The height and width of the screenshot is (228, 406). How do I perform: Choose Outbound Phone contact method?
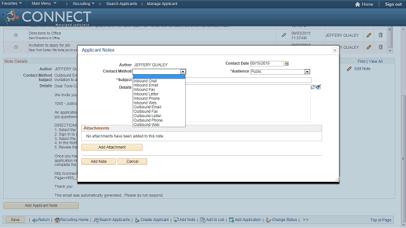159,120
